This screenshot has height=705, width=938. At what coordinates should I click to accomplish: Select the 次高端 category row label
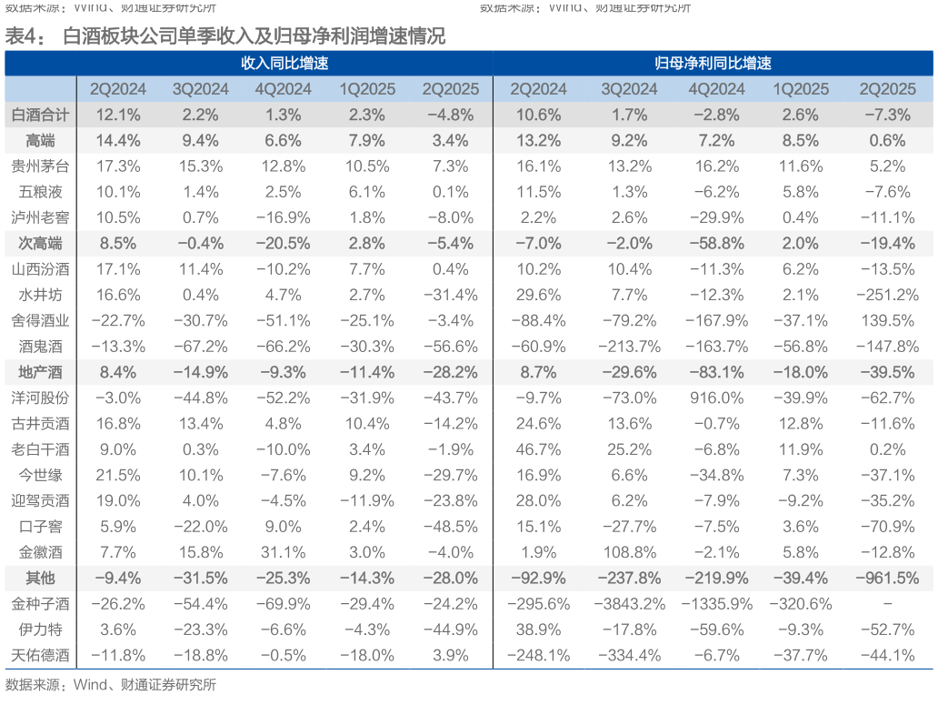click(x=40, y=243)
